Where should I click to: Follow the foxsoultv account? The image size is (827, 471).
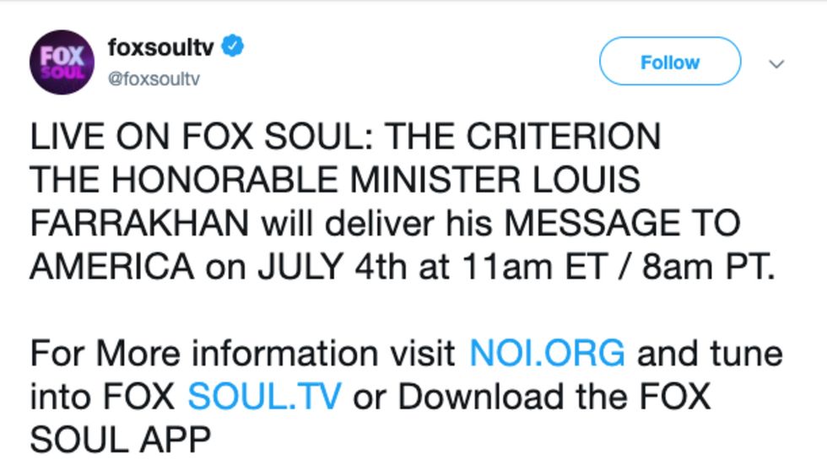coord(669,62)
